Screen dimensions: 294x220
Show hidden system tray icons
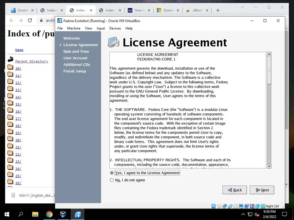coord(243,214)
